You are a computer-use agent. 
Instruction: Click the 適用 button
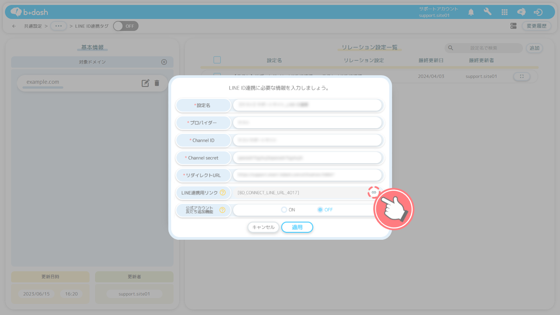(x=297, y=227)
